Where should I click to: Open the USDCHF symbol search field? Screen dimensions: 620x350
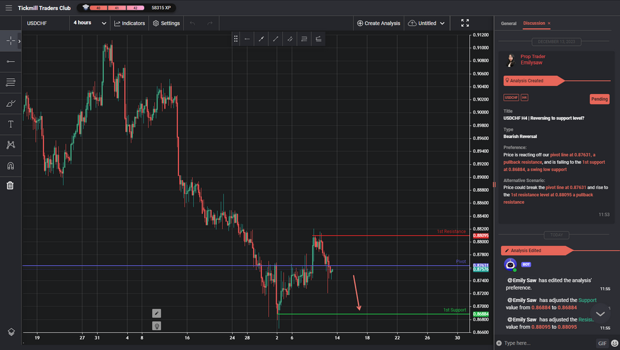tap(45, 23)
